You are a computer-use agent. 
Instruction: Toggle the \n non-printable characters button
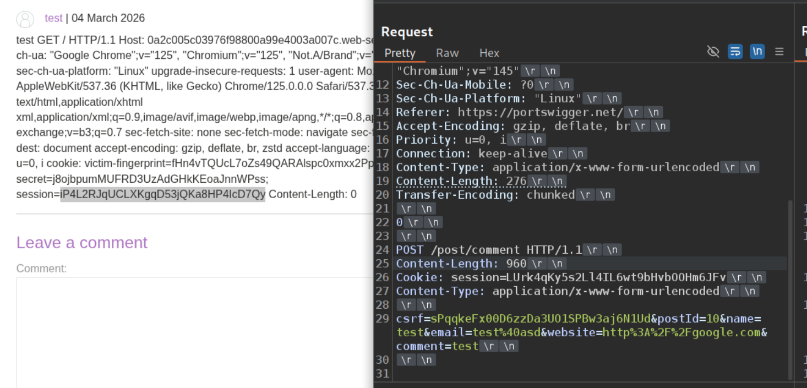(x=757, y=52)
